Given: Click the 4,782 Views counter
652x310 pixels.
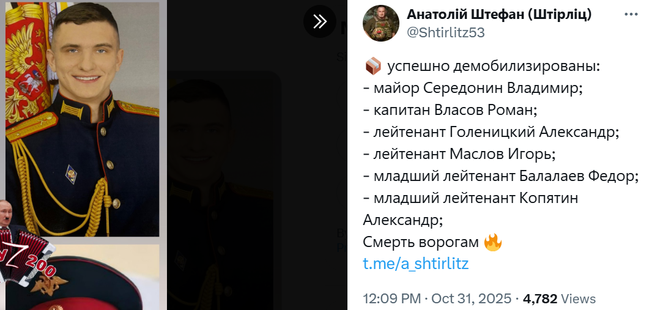Looking at the screenshot, I should (557, 299).
